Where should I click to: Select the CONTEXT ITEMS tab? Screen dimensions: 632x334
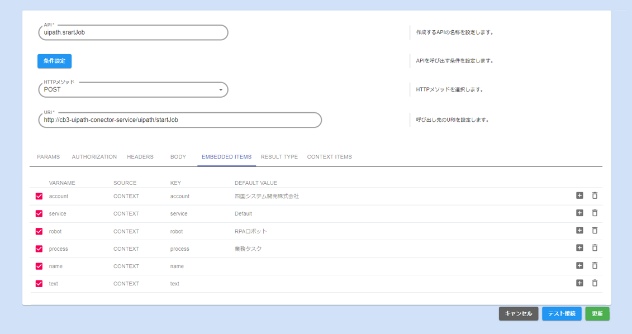tap(329, 157)
